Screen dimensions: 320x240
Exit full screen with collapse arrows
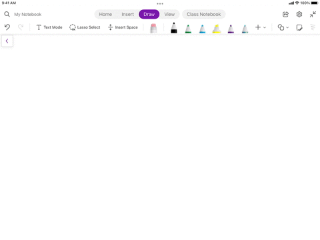pos(313,15)
